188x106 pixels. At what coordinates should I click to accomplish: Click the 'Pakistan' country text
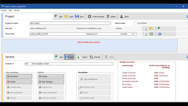pyautogui.click(x=119, y=29)
